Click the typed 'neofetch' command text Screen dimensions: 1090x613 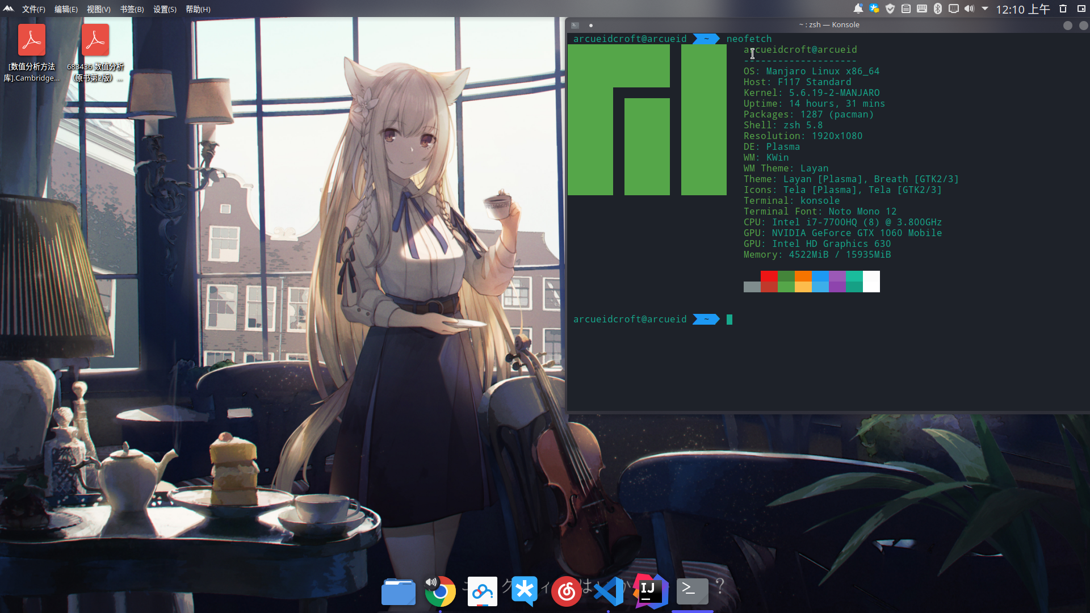coord(749,39)
